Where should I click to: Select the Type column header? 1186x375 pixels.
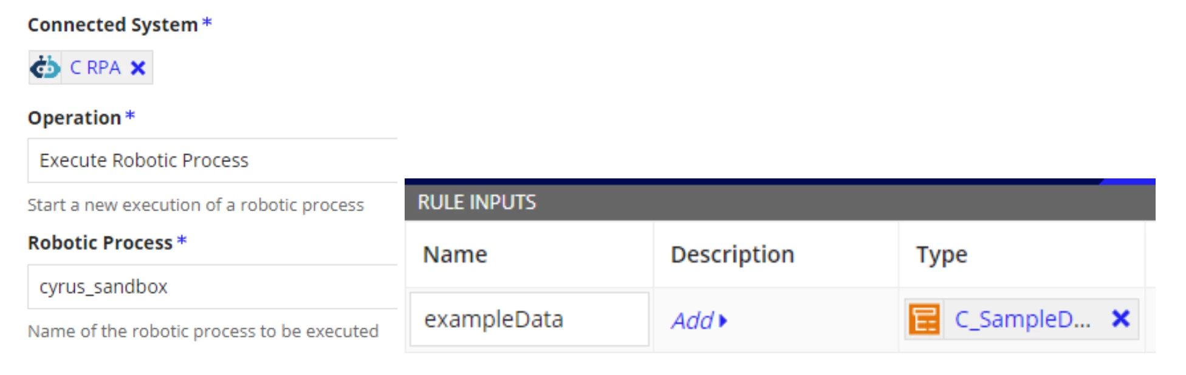tap(942, 255)
